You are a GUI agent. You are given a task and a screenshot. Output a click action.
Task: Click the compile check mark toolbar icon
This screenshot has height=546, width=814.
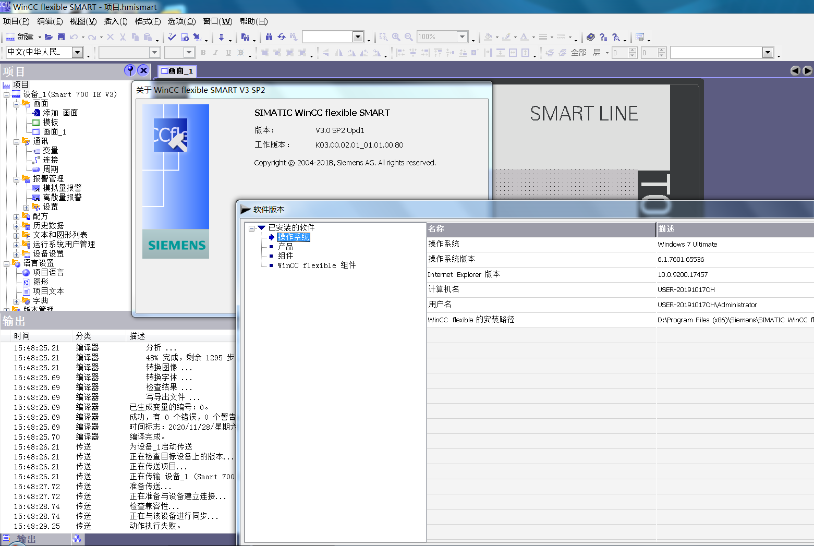click(172, 37)
